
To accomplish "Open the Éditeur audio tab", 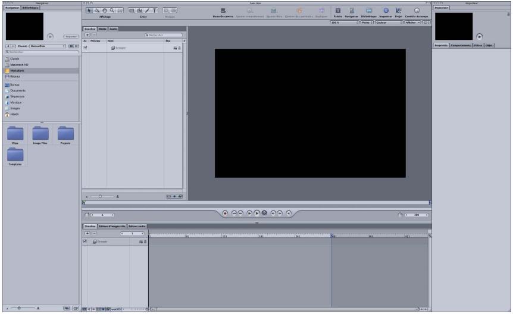I will click(x=137, y=227).
